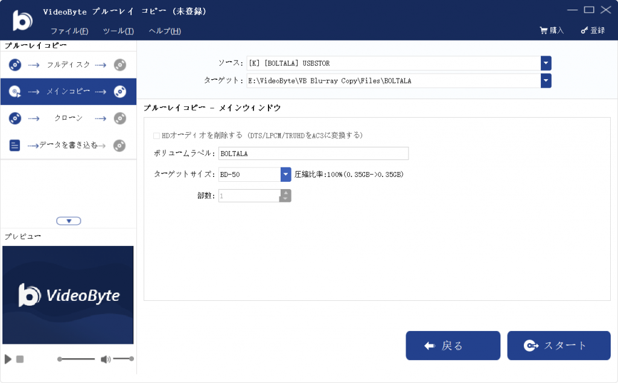This screenshot has height=383, width=618.
Task: Open the ツール(T) menu
Action: [118, 31]
